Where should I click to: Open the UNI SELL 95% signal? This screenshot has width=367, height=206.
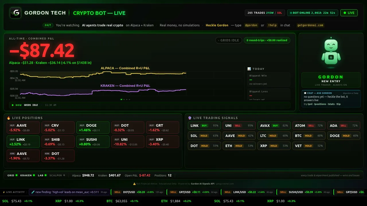pyautogui.click(x=239, y=126)
